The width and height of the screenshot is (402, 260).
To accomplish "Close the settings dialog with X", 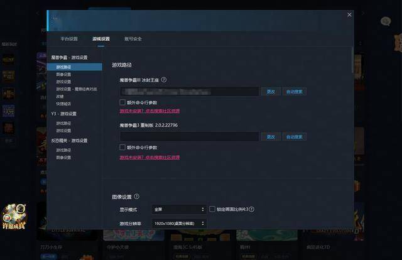I will 349,15.
